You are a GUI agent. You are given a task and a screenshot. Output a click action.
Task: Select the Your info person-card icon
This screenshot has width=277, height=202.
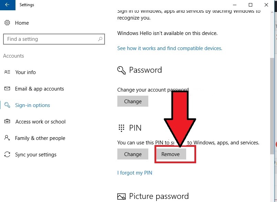pos(7,72)
